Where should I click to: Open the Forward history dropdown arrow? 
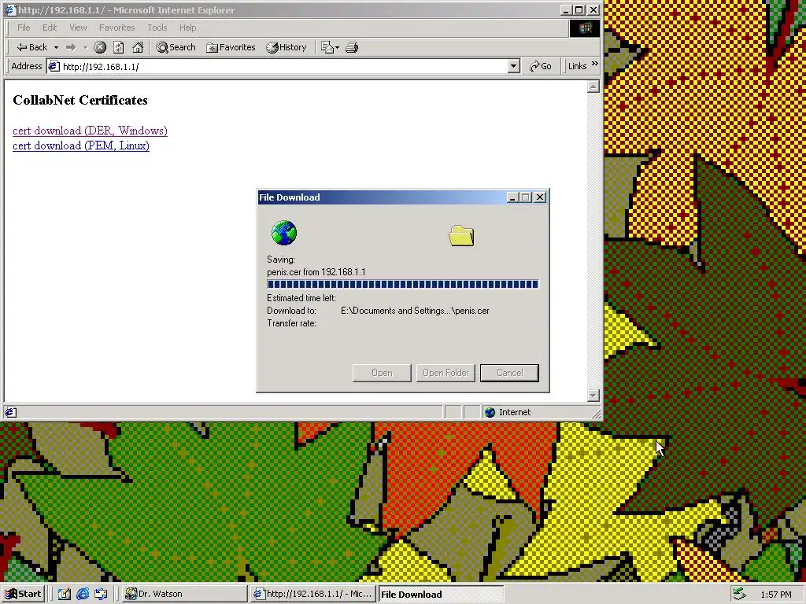click(85, 47)
